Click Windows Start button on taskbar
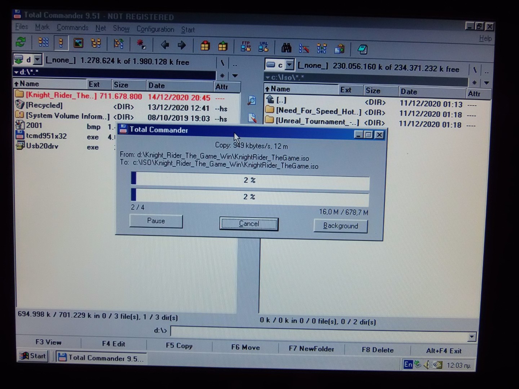The image size is (519, 389). tap(33, 356)
